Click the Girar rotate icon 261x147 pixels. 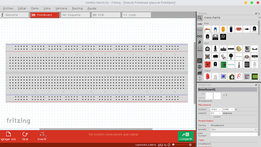pos(25,134)
